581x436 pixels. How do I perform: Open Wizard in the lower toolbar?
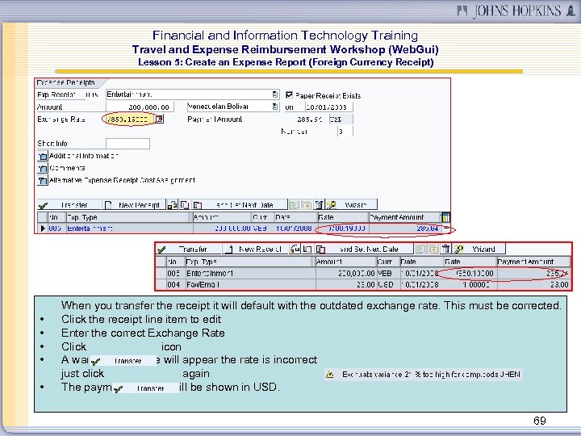point(479,249)
